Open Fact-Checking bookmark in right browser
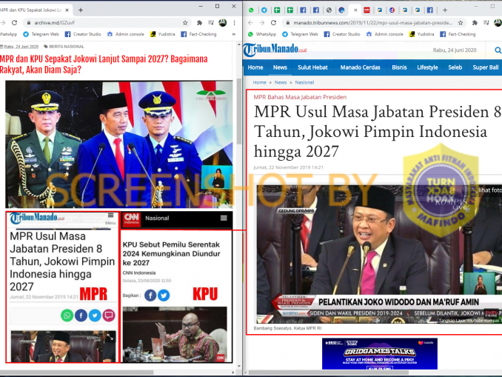Screen dimensions: 502x377 coord(458,34)
